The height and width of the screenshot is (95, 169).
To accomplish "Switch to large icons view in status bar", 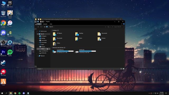I will click(124, 69).
